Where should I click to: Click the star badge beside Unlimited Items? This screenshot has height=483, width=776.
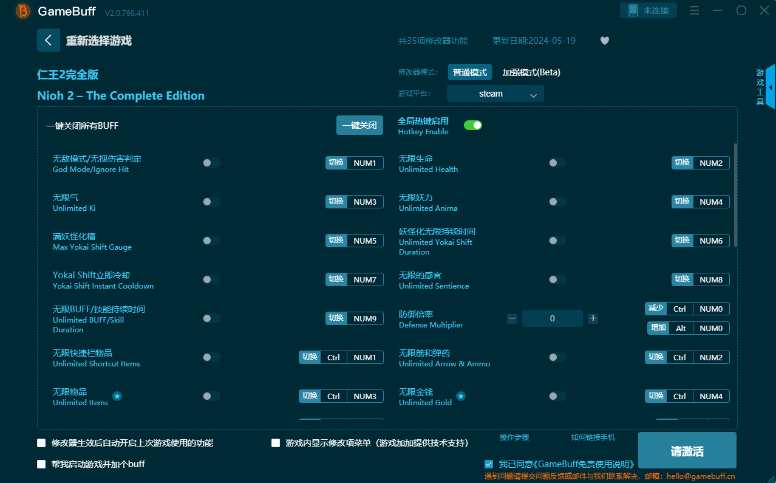click(x=117, y=396)
